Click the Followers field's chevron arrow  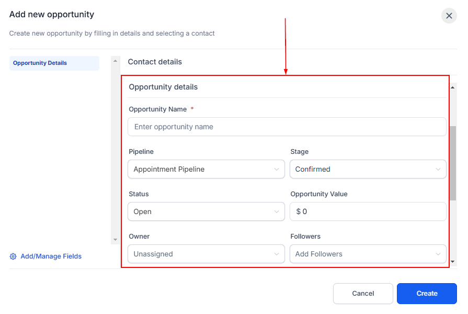[x=438, y=254]
